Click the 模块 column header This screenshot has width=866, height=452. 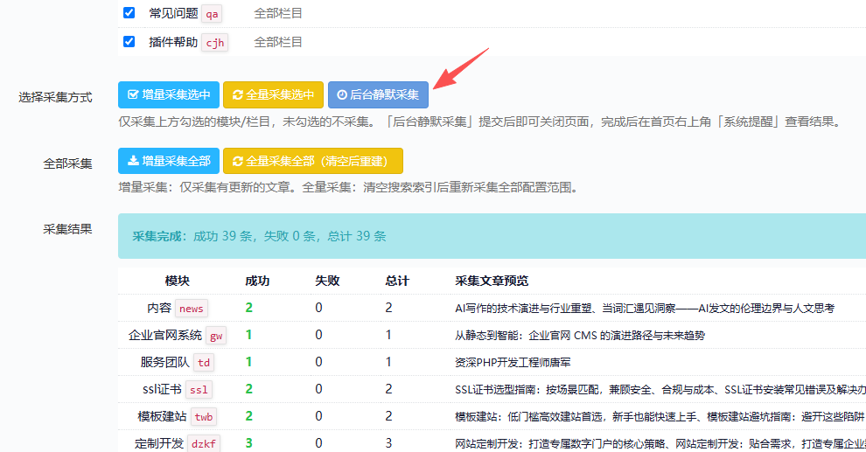[x=178, y=281]
